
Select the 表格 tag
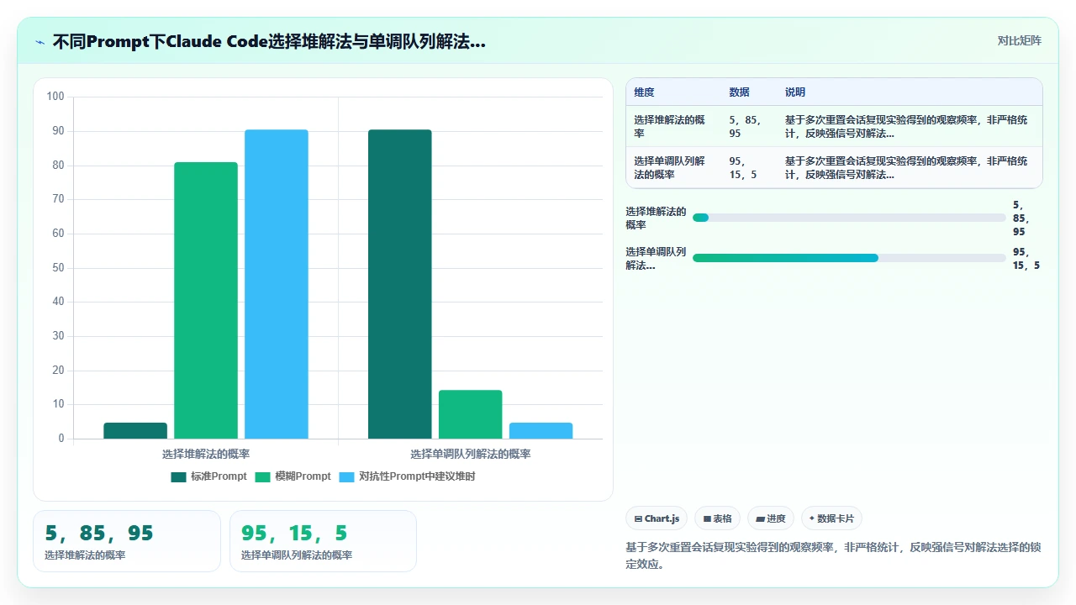point(717,518)
